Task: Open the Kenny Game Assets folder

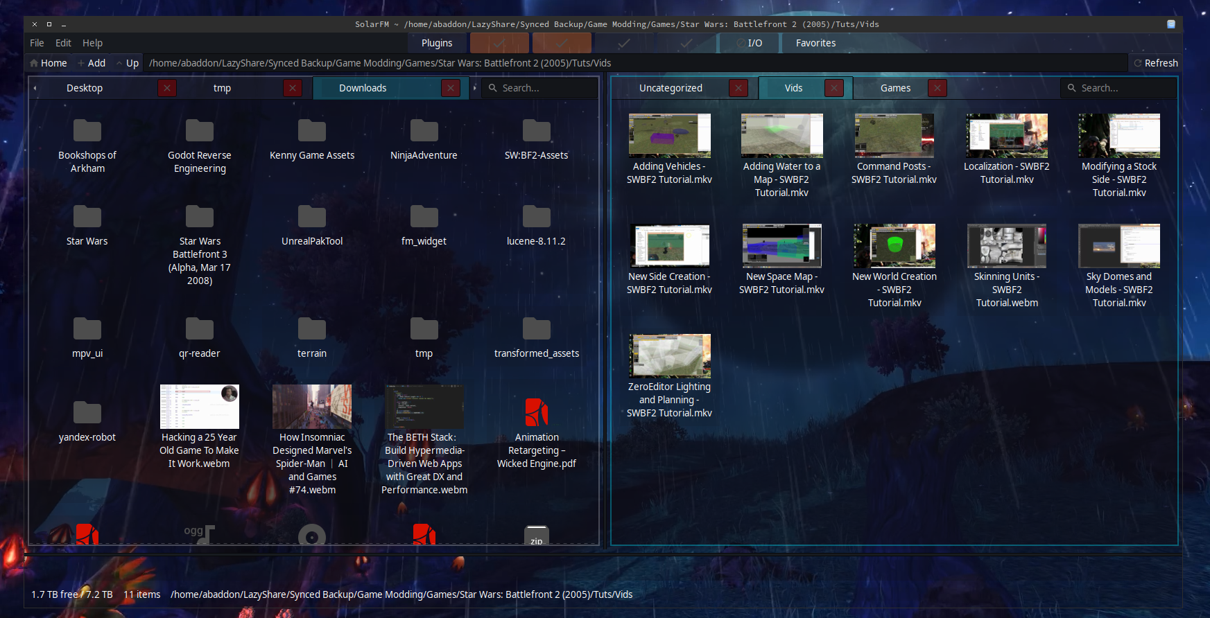Action: pyautogui.click(x=311, y=131)
